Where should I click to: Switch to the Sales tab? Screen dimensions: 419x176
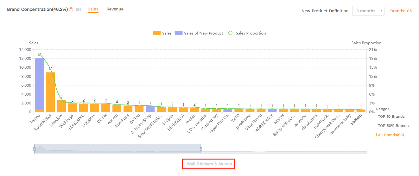[x=93, y=9]
